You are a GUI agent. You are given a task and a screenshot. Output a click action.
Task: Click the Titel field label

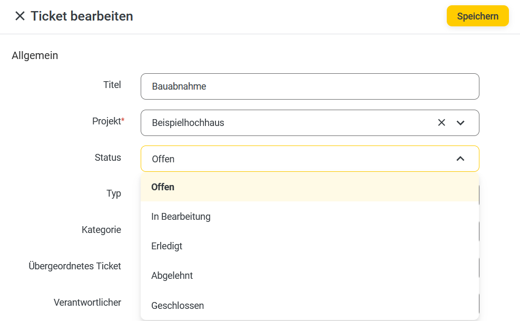click(x=112, y=85)
